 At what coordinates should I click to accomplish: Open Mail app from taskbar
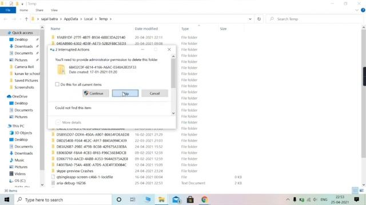pyautogui.click(x=176, y=199)
